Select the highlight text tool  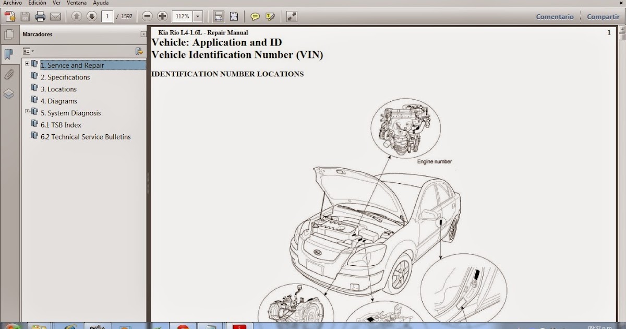pos(270,16)
